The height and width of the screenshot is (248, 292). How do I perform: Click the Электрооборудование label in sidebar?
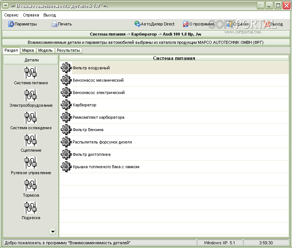(x=31, y=105)
